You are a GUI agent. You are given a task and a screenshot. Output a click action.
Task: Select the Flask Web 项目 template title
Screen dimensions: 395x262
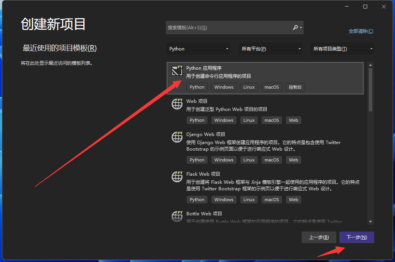[203, 174]
